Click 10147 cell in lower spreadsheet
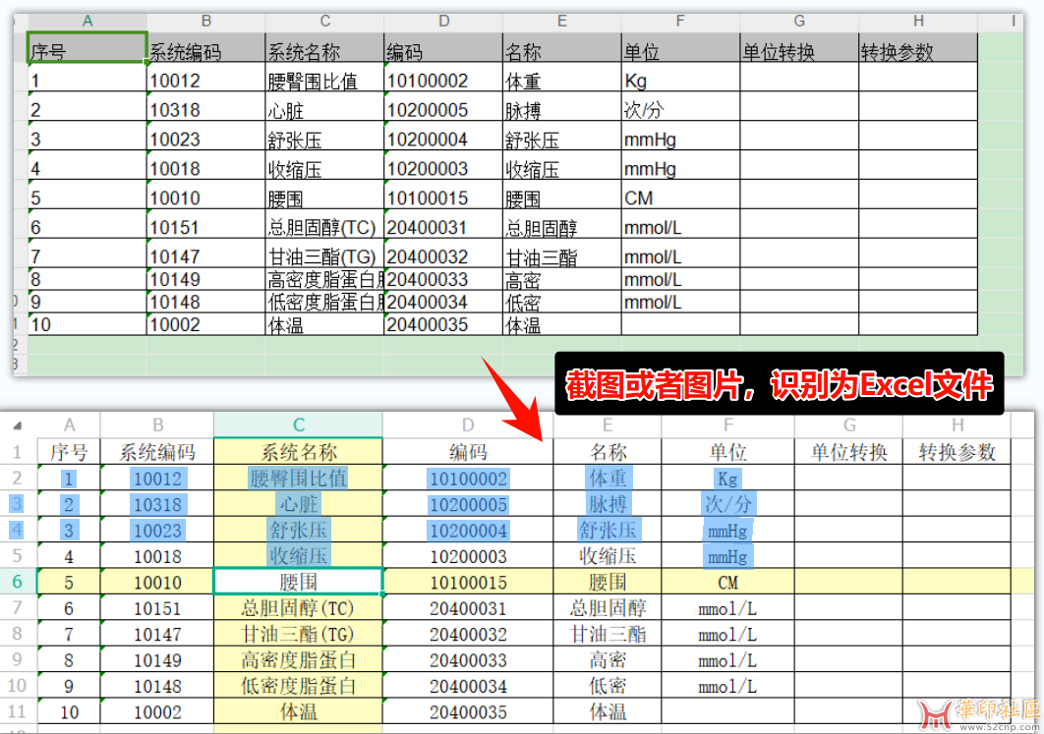This screenshot has width=1044, height=734. coord(157,634)
